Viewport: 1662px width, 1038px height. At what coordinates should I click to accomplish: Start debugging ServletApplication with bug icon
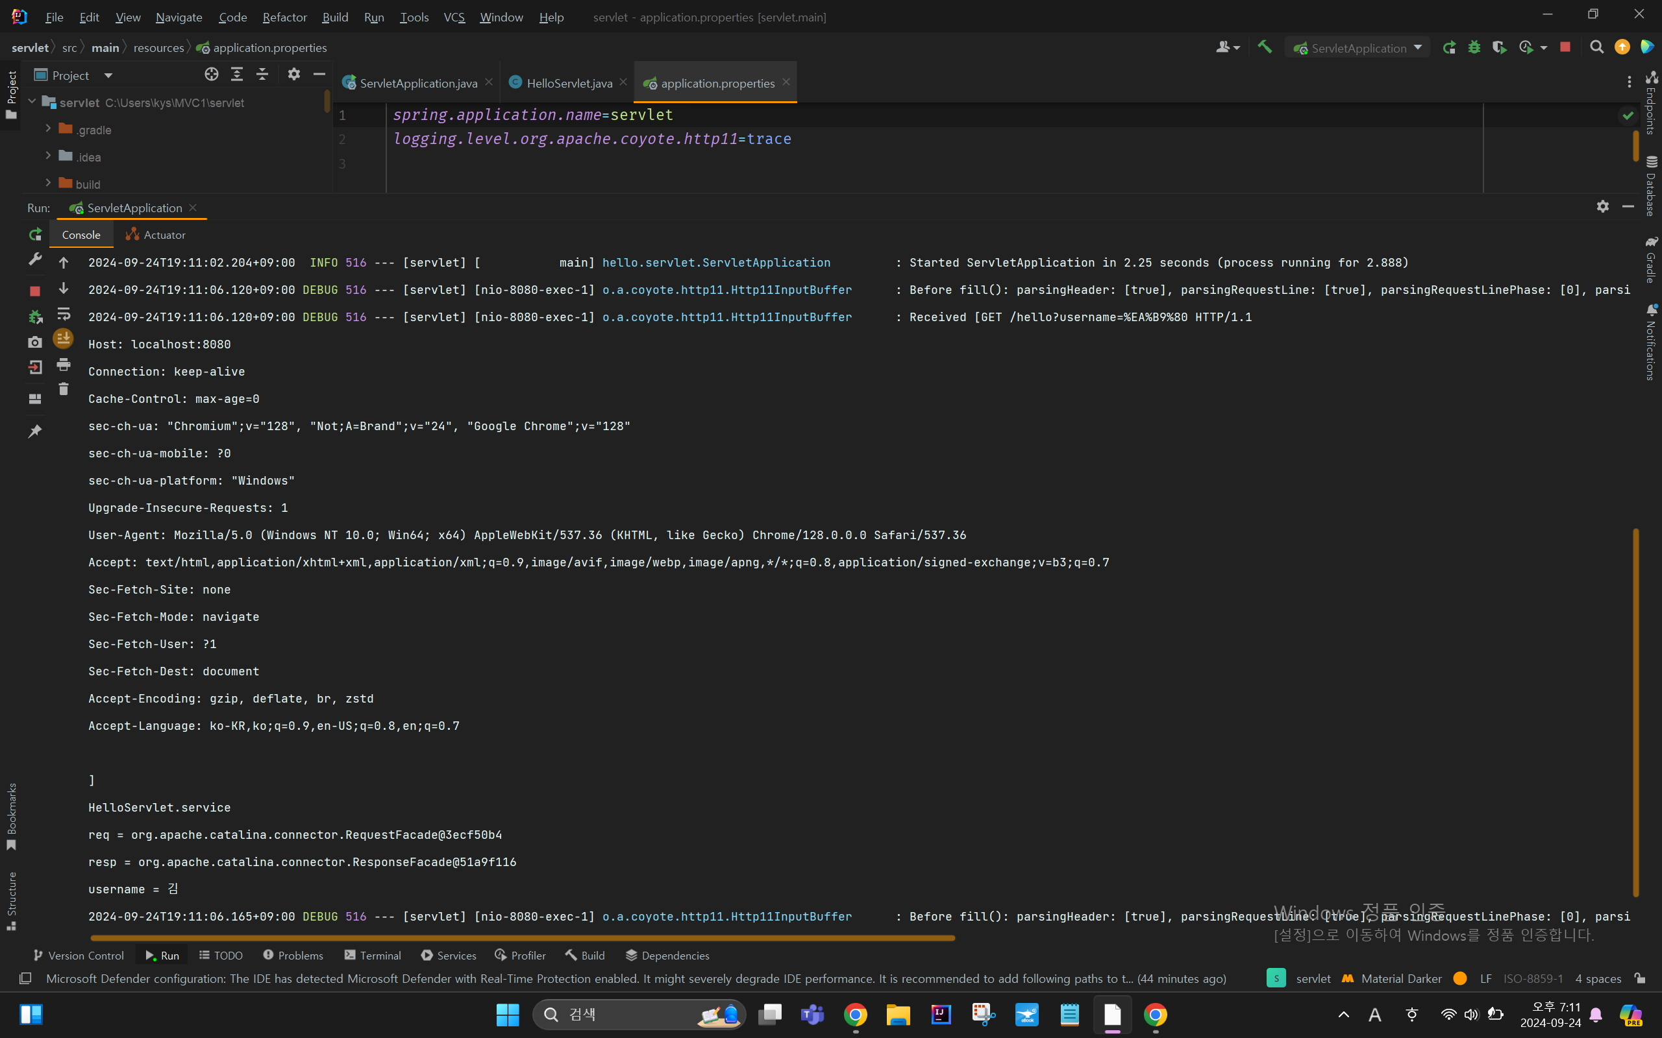pyautogui.click(x=1474, y=47)
